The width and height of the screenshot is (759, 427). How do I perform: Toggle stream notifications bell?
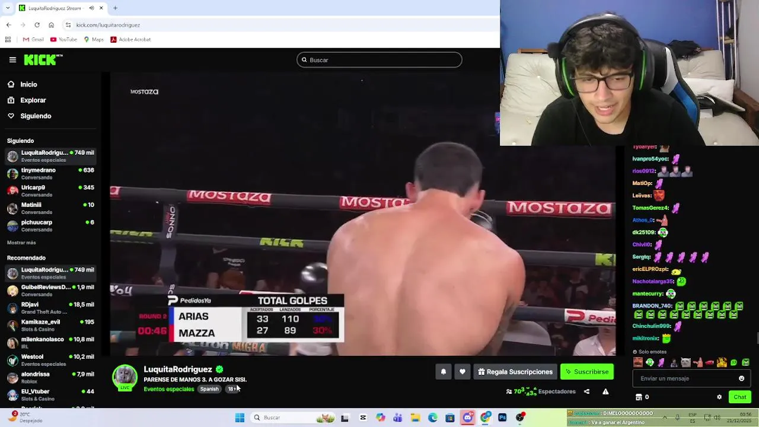coord(443,372)
